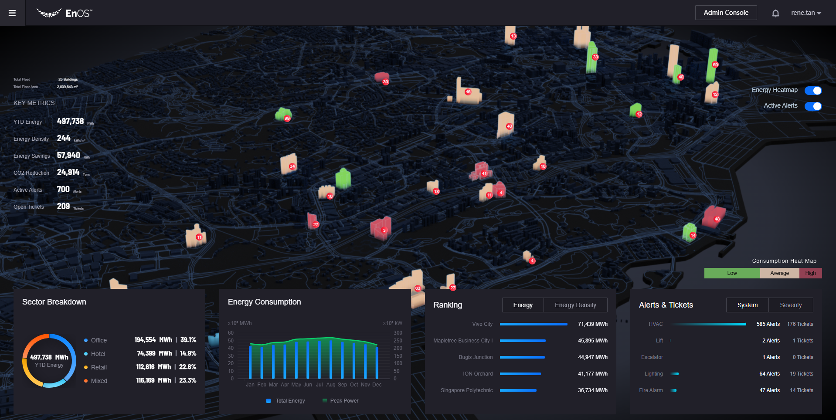
Task: Click the map alert marker numbered 99
Action: point(287,119)
